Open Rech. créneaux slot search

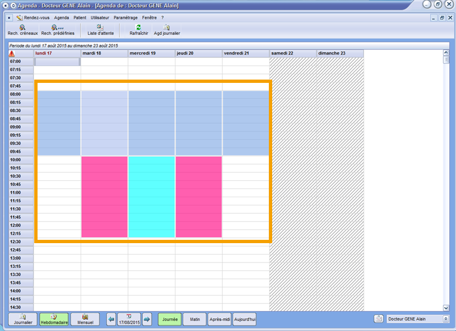23,30
